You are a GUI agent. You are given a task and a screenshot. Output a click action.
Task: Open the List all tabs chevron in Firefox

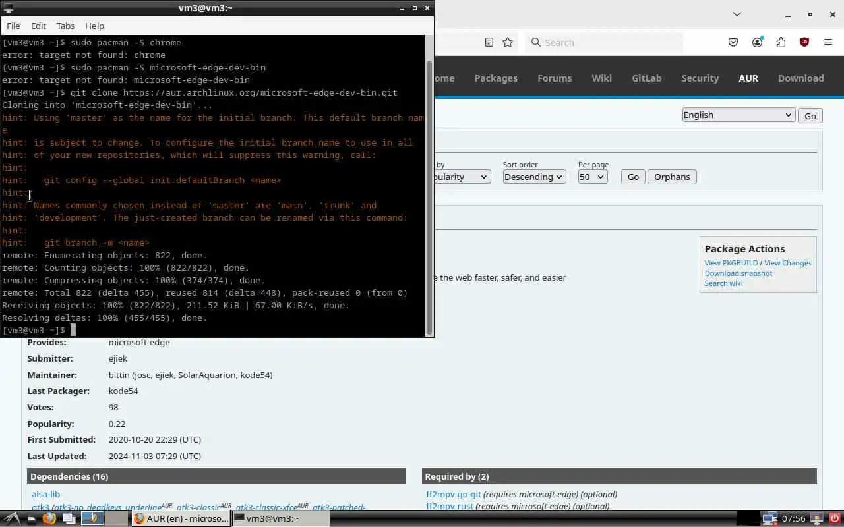coord(737,14)
